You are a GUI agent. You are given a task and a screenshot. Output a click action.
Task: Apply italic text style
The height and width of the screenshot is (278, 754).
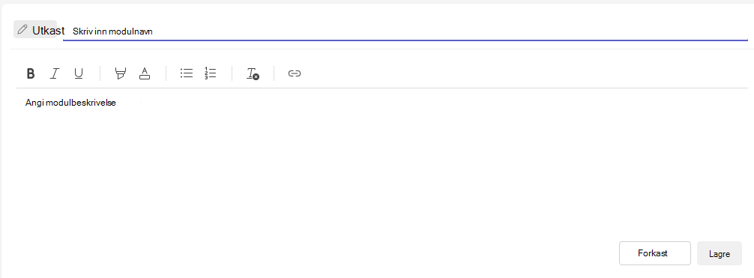pos(55,73)
